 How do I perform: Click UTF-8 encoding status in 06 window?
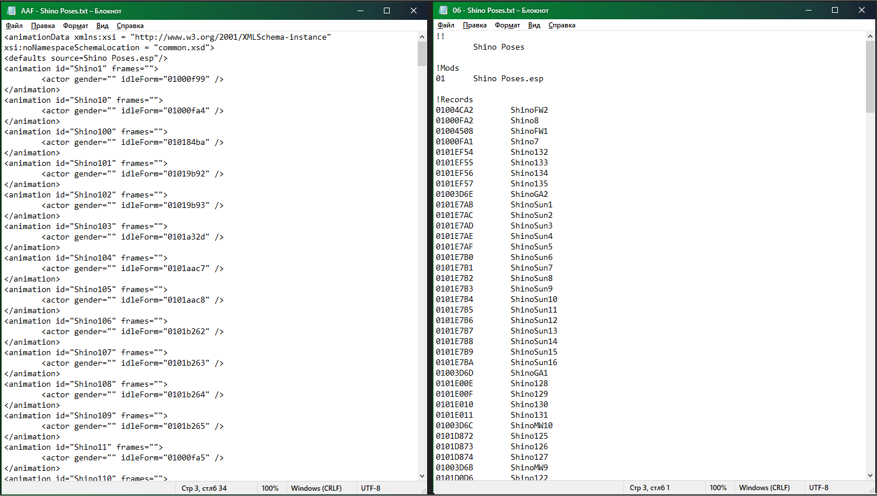pos(819,488)
